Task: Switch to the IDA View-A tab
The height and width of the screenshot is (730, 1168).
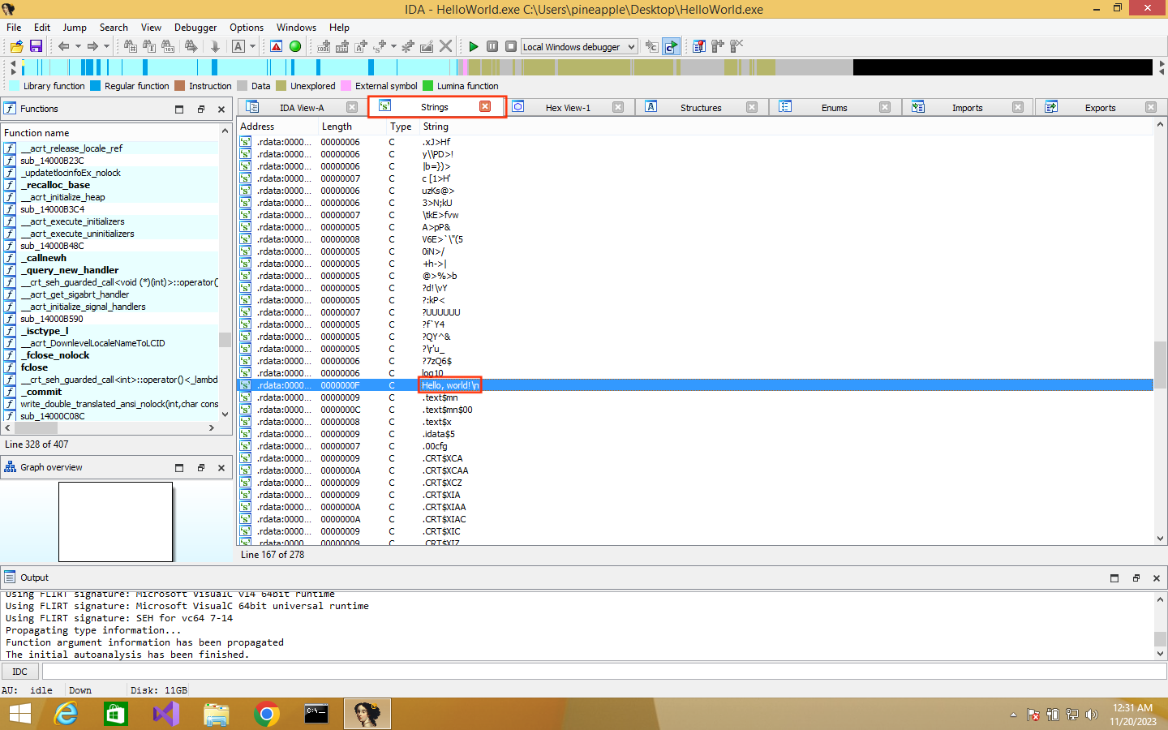Action: (302, 108)
